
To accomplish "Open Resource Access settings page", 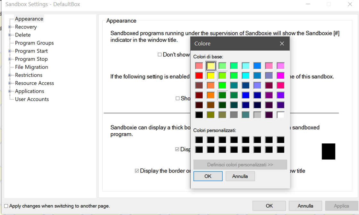I will [35, 83].
